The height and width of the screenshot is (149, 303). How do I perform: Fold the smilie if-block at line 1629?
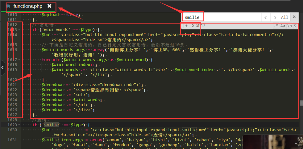[x=19, y=125]
